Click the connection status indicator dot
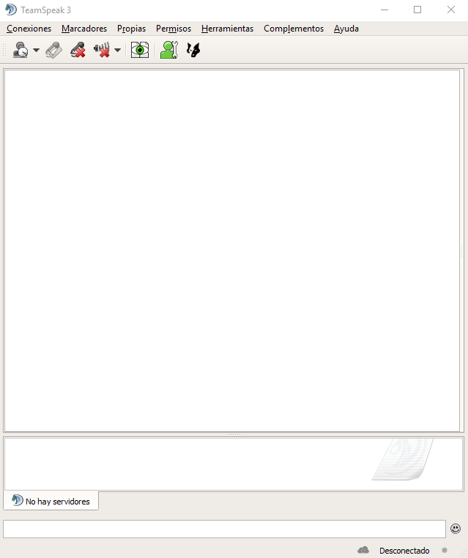Screen dimensions: 468x558 pos(444,550)
